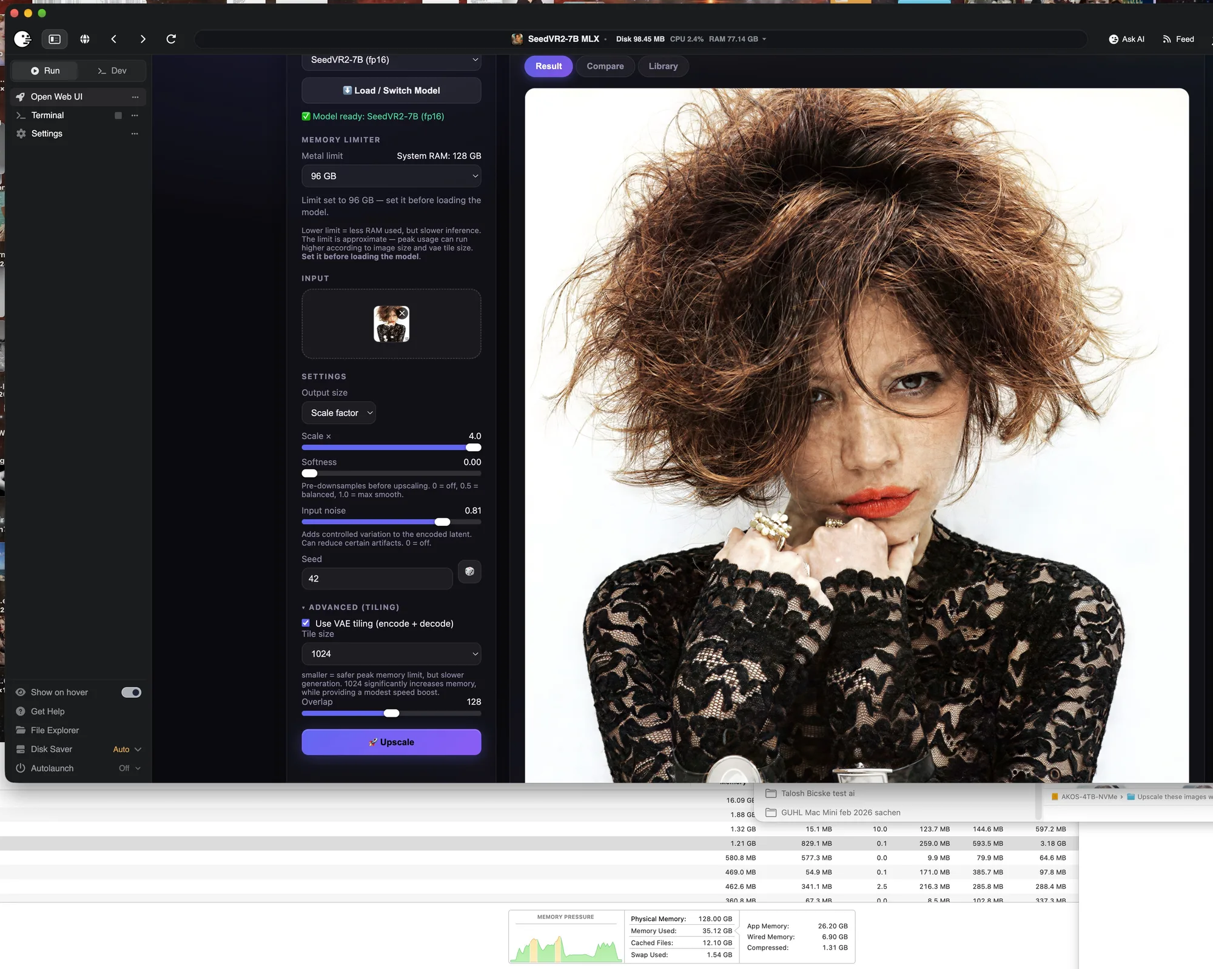Open Web UI sidebar item
The width and height of the screenshot is (1213, 969).
[x=78, y=97]
